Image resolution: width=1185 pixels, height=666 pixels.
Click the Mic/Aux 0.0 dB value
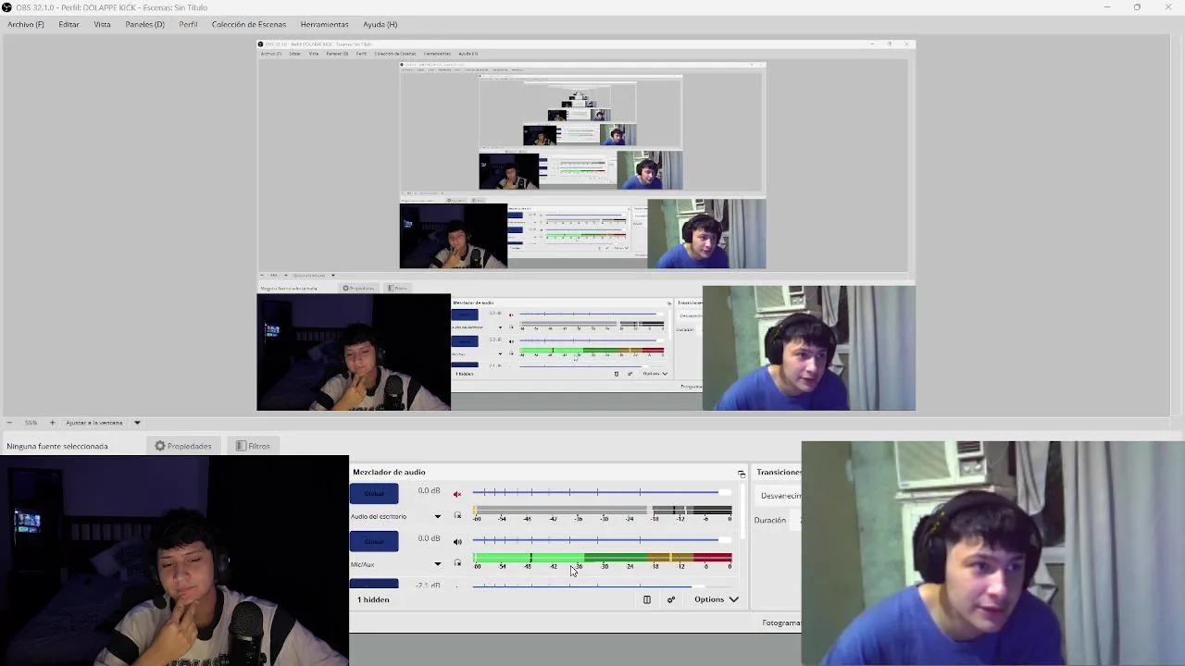point(429,538)
